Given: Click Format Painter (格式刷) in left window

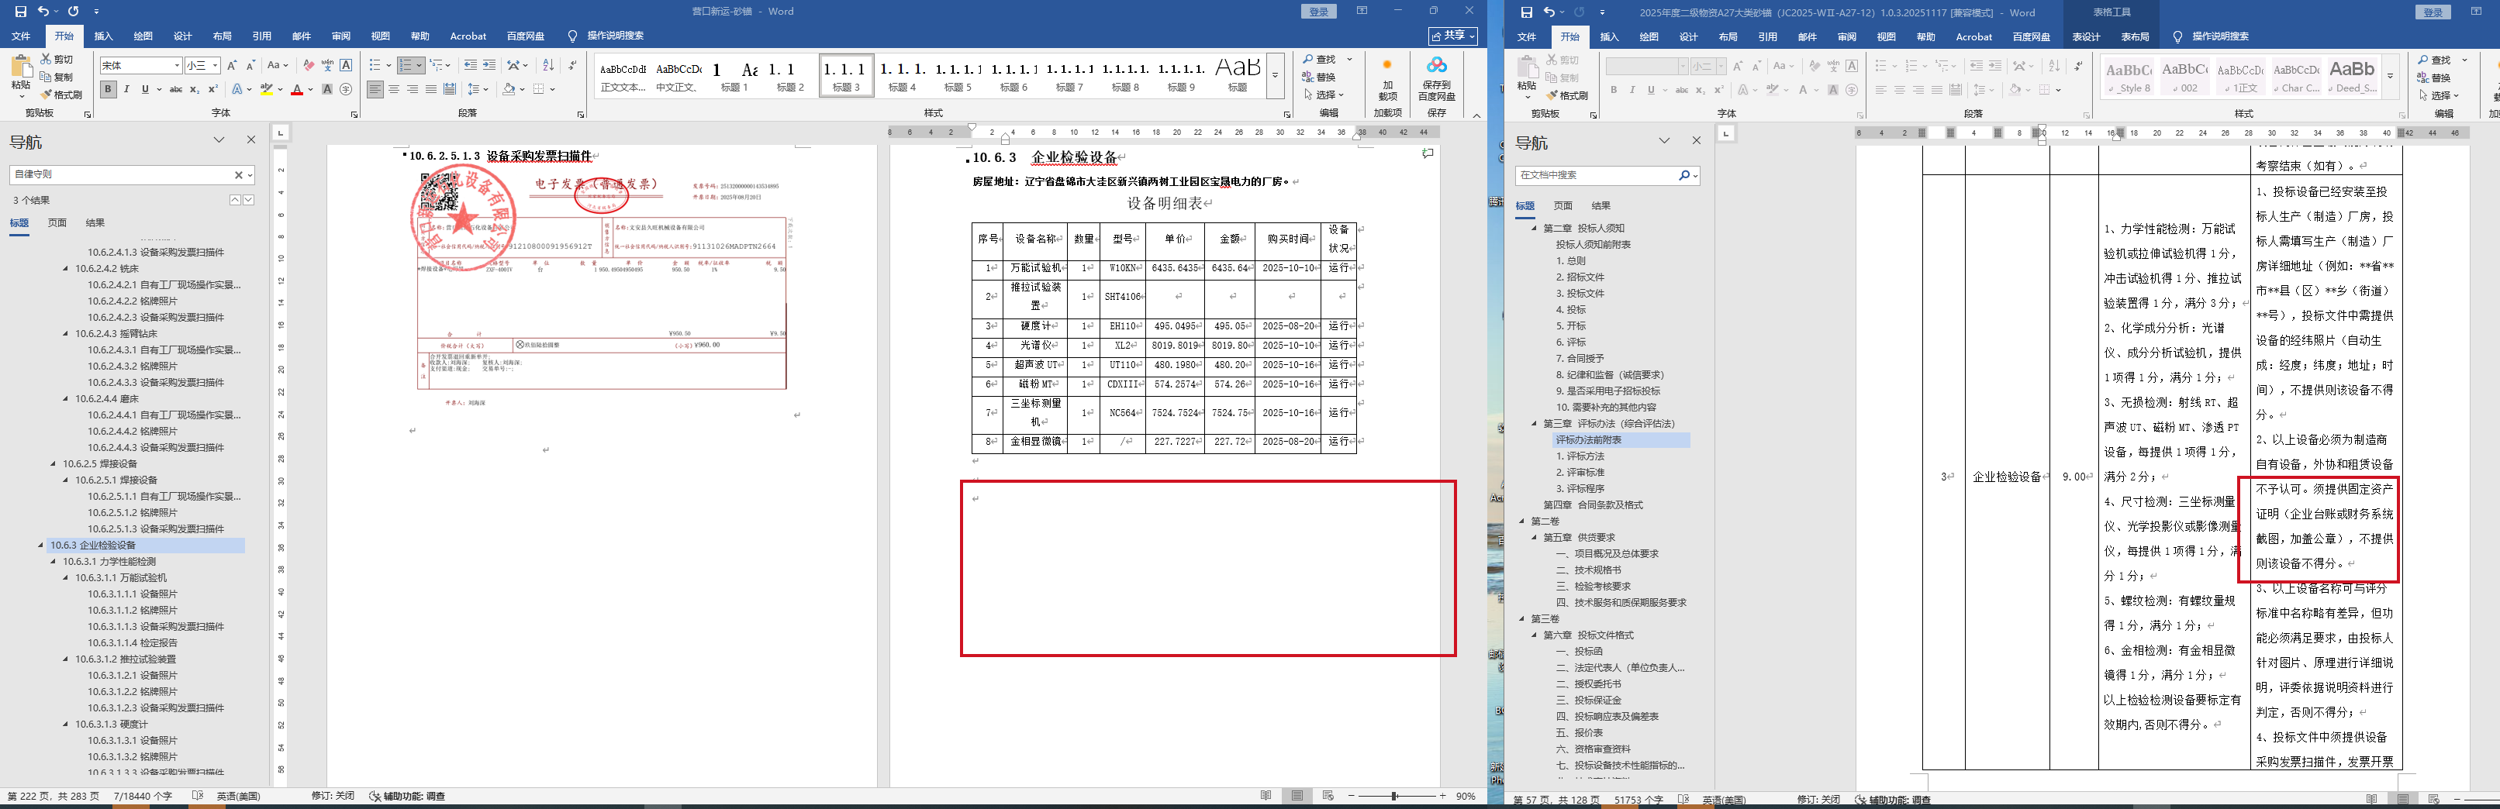Looking at the screenshot, I should click(x=61, y=95).
